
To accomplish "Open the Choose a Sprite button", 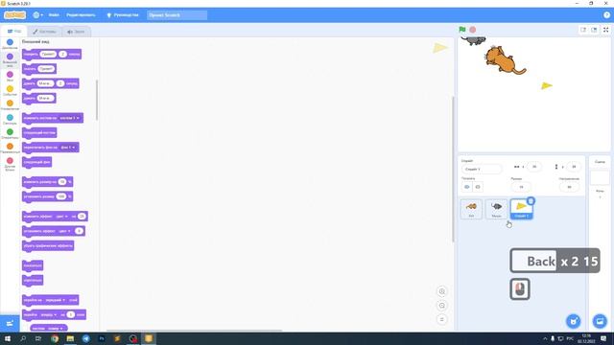I will [x=574, y=321].
